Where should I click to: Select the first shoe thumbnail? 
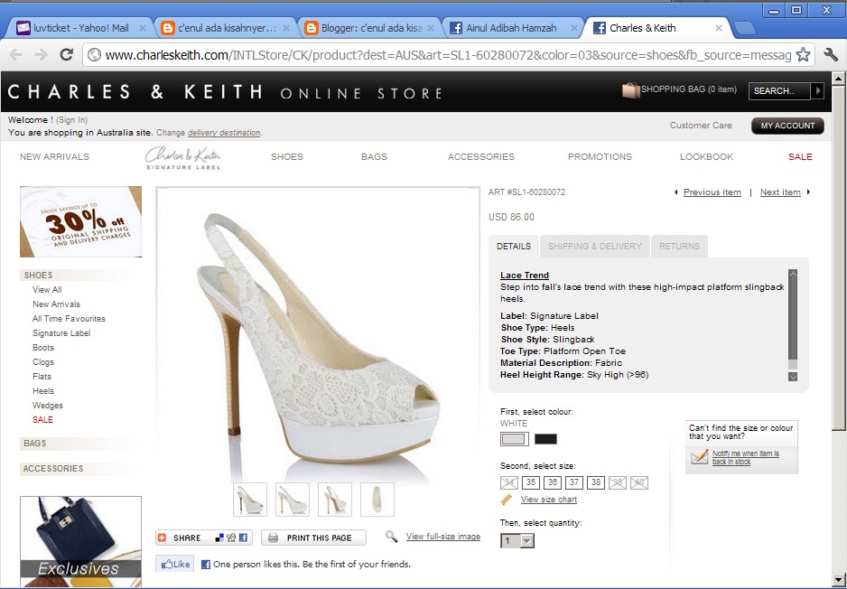click(250, 500)
